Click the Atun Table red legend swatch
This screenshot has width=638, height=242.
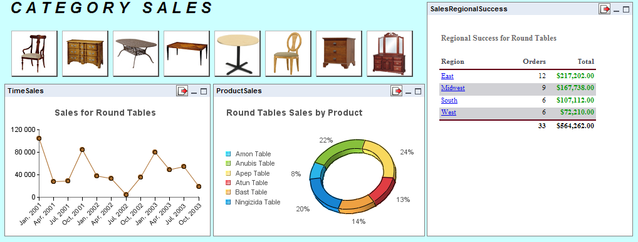(228, 183)
